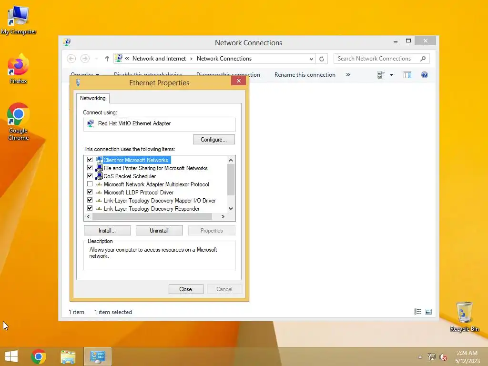Show hidden system tray icons
This screenshot has width=488, height=366.
tap(420, 357)
